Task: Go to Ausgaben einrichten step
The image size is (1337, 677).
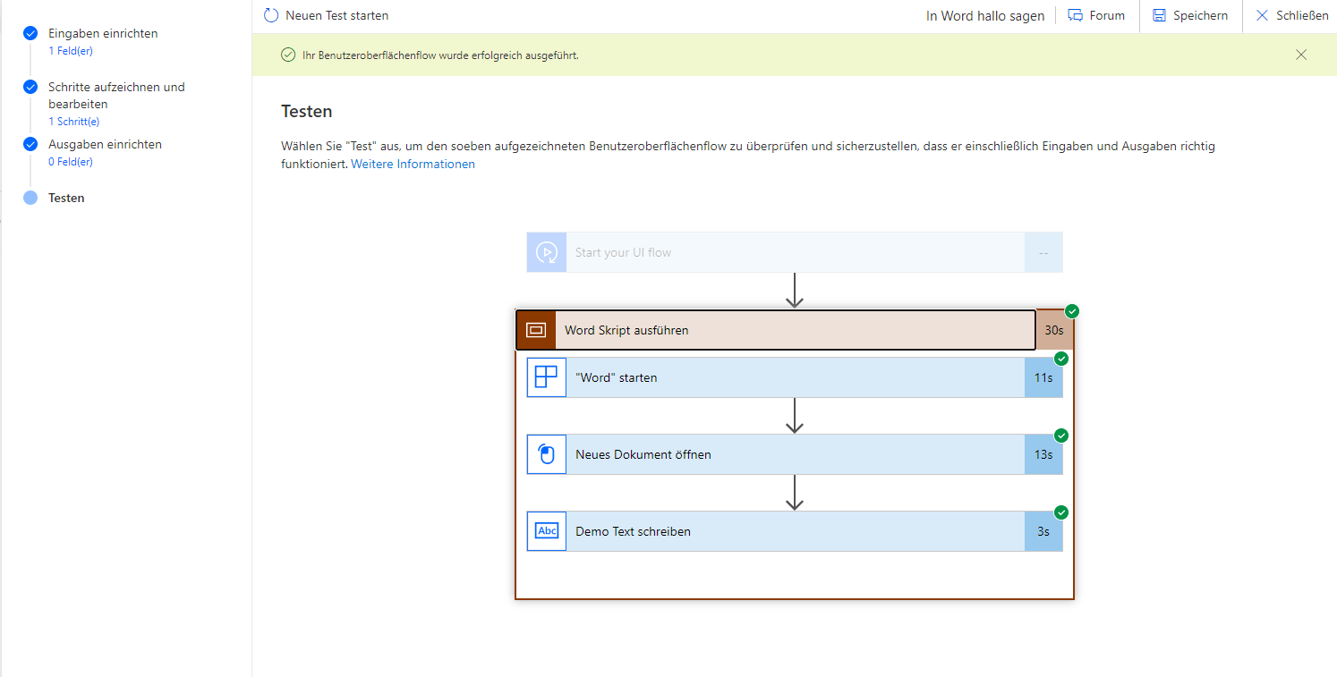Action: (105, 144)
